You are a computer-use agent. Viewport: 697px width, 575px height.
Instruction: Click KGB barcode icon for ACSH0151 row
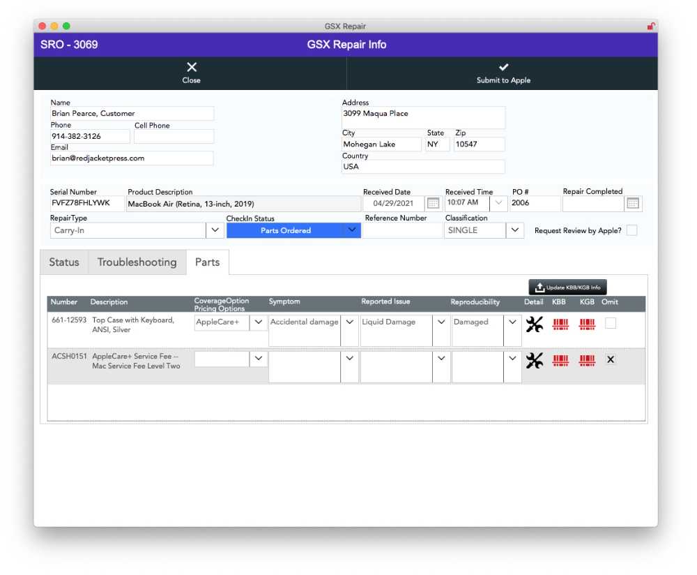pos(587,360)
